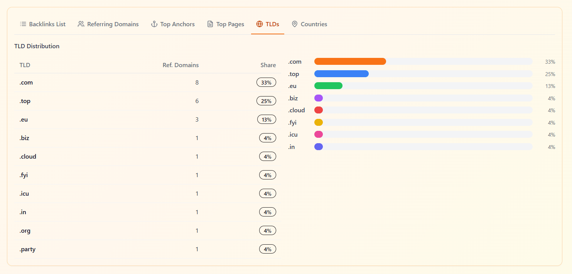The height and width of the screenshot is (274, 572).
Task: Click the 25% share badge for .top
Action: tap(266, 101)
